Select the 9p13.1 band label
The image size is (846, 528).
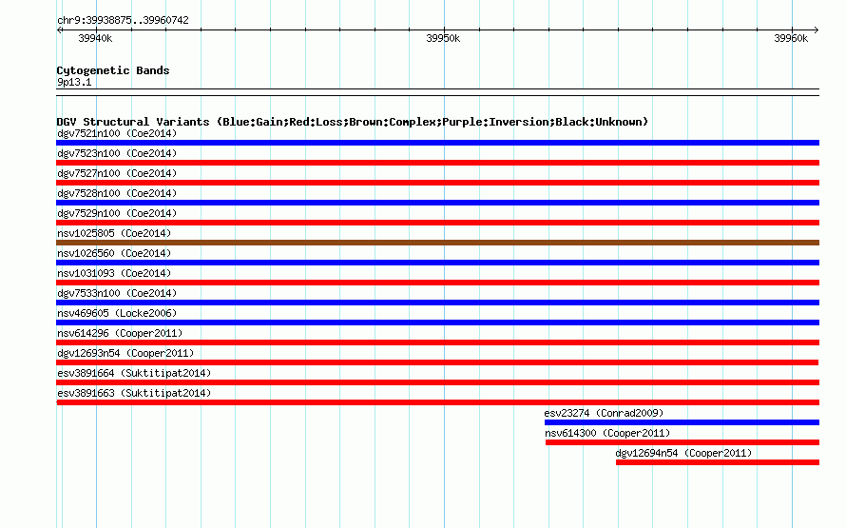click(x=74, y=82)
